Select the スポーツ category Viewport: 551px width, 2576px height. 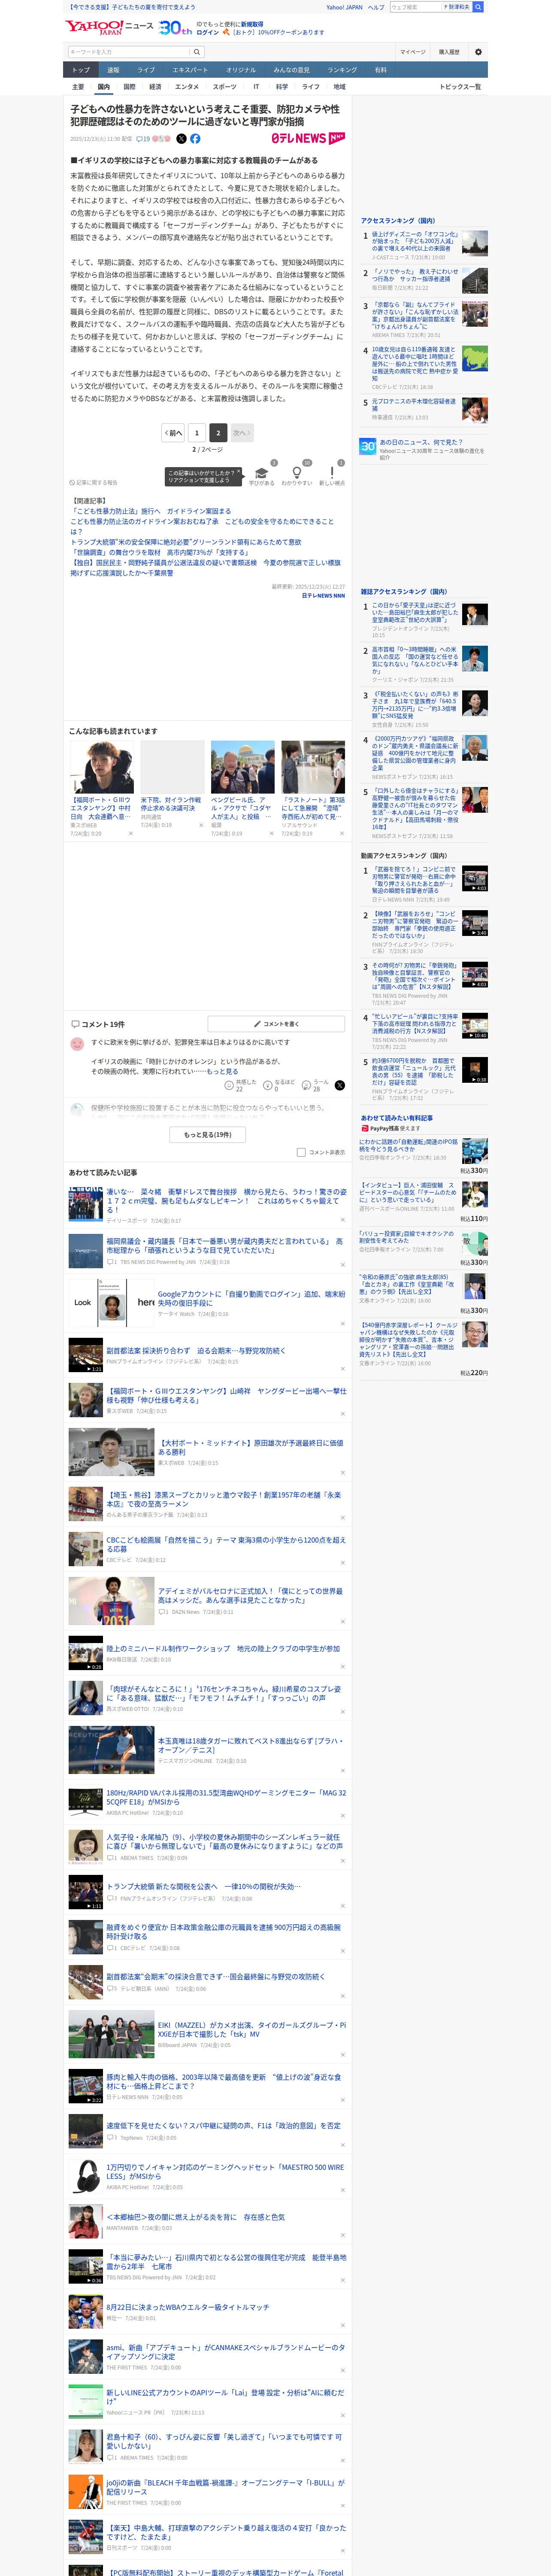(225, 87)
